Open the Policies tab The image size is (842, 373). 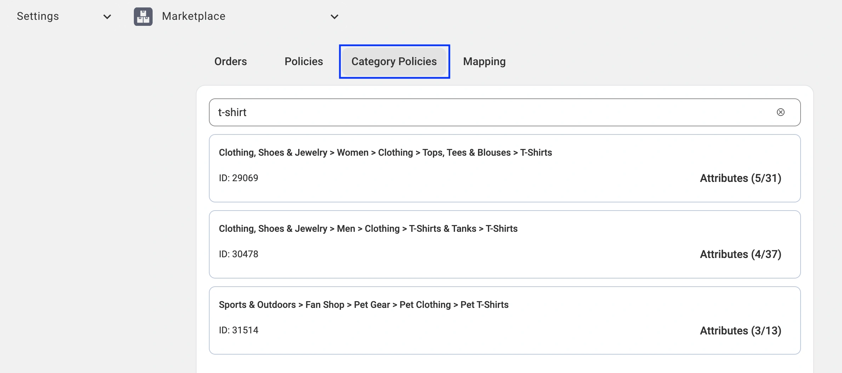(x=303, y=62)
